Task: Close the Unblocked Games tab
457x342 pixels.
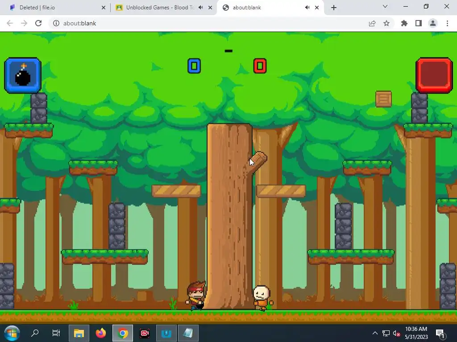Action: coord(210,8)
